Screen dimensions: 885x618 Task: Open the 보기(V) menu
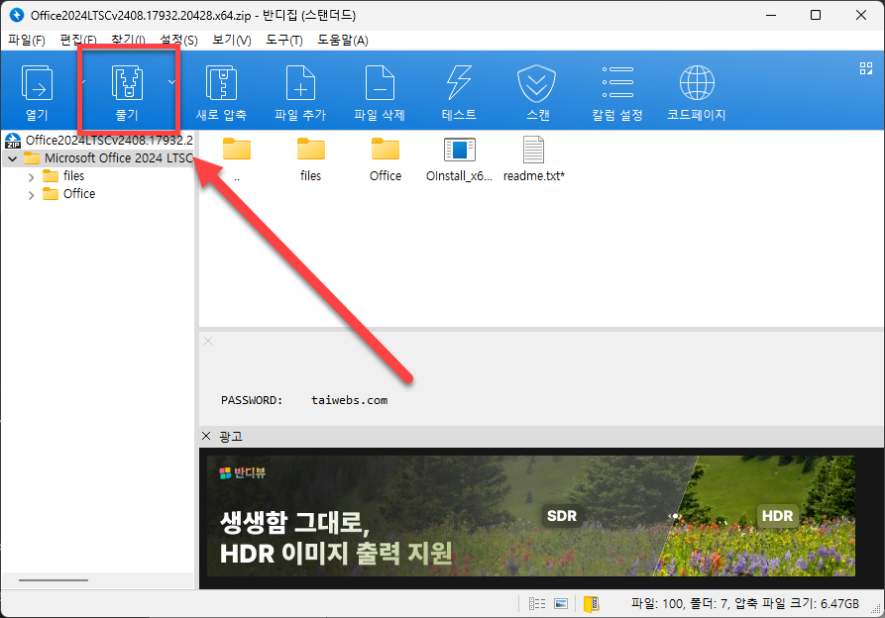[232, 40]
